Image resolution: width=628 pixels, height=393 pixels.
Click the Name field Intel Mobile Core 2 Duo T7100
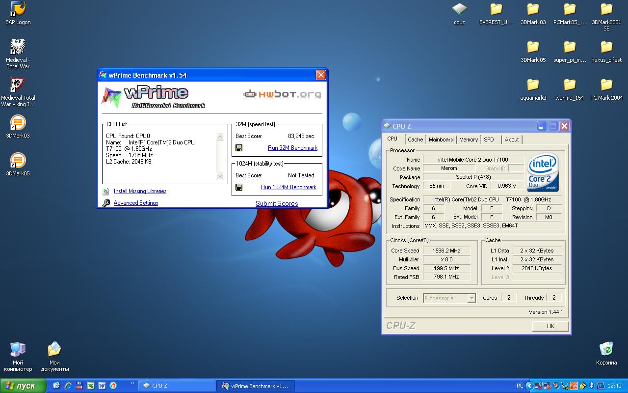tap(473, 160)
